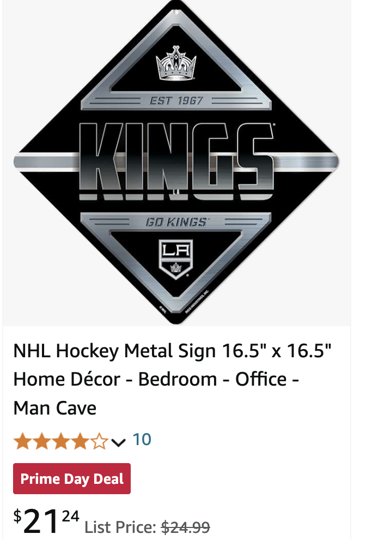Click the strikethrough $24.99 list price

185,527
